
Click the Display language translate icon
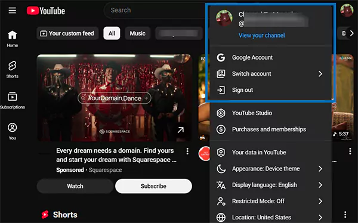point(221,185)
